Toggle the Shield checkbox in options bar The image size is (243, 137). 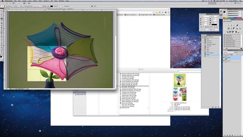pyautogui.click(x=43, y=6)
